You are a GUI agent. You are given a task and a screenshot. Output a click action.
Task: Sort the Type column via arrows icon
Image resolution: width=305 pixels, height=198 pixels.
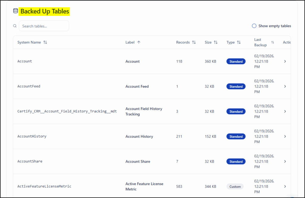pyautogui.click(x=239, y=42)
